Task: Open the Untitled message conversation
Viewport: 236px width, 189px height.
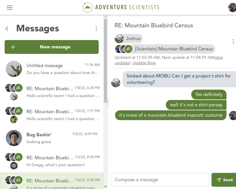Action: click(x=58, y=69)
